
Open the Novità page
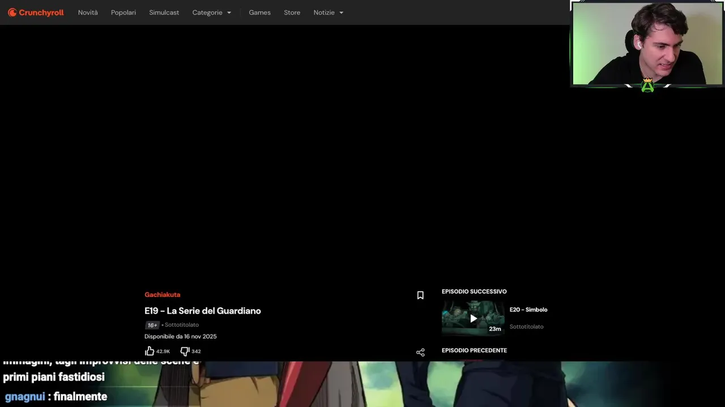[x=88, y=12]
